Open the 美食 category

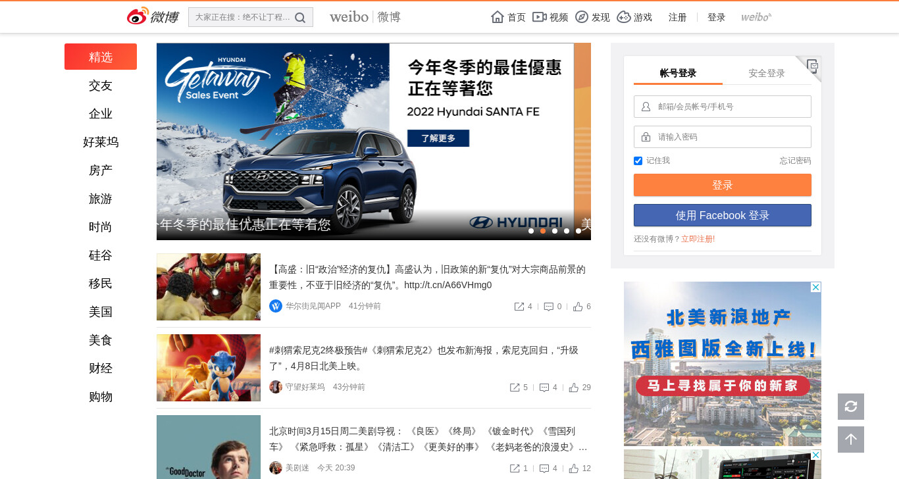point(101,340)
